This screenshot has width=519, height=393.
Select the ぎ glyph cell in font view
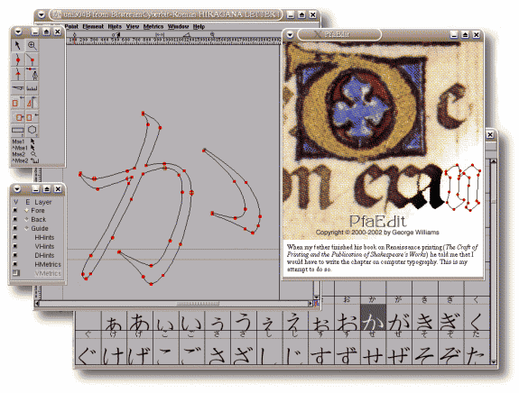[450, 317]
